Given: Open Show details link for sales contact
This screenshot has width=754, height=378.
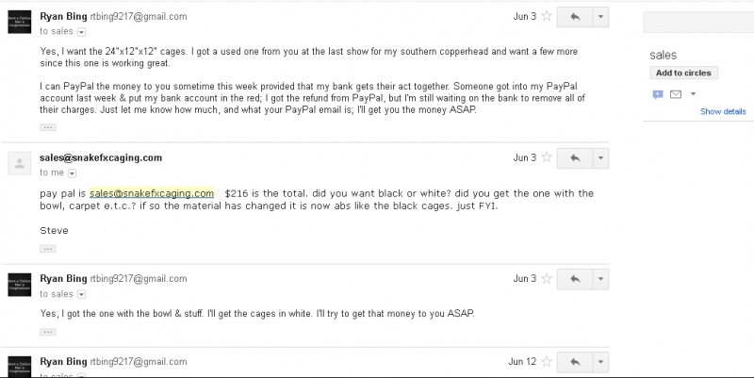Looking at the screenshot, I should click(723, 111).
